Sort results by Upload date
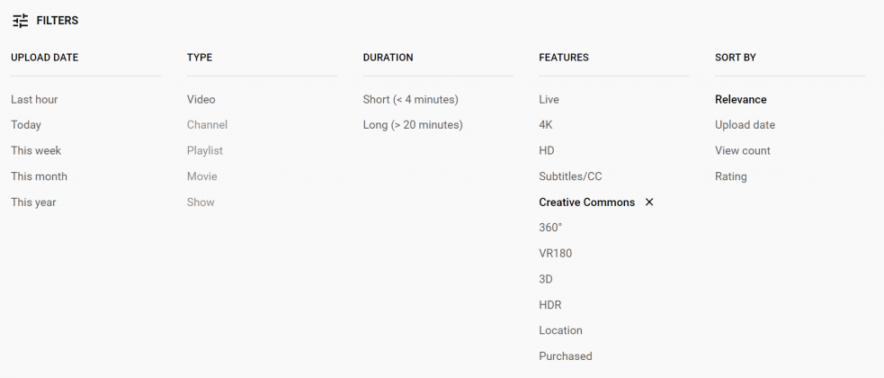884x378 pixels. (745, 125)
